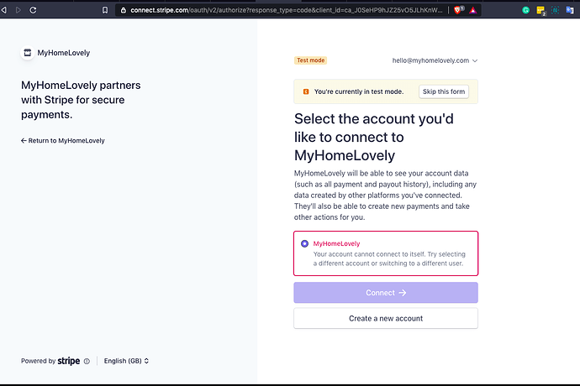Image resolution: width=580 pixels, height=386 pixels.
Task: Click Skip this form button
Action: point(444,91)
